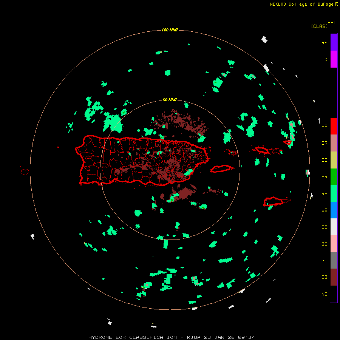Click the KJUA radar site identifier
The image size is (340, 340).
click(194, 337)
